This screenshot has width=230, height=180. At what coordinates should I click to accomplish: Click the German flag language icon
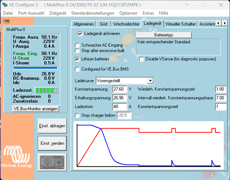pyautogui.click(x=6, y=21)
